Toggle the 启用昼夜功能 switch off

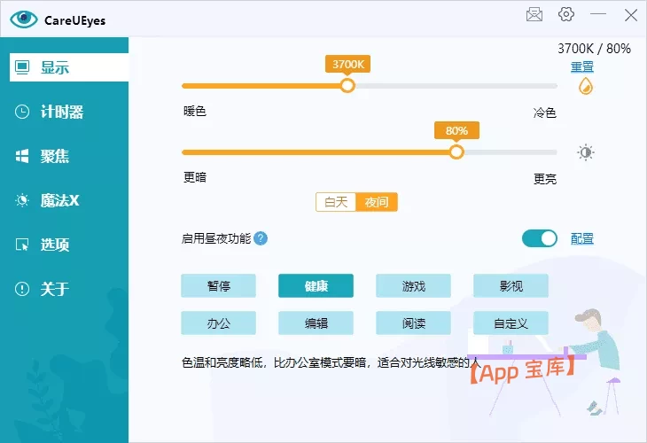tap(540, 238)
